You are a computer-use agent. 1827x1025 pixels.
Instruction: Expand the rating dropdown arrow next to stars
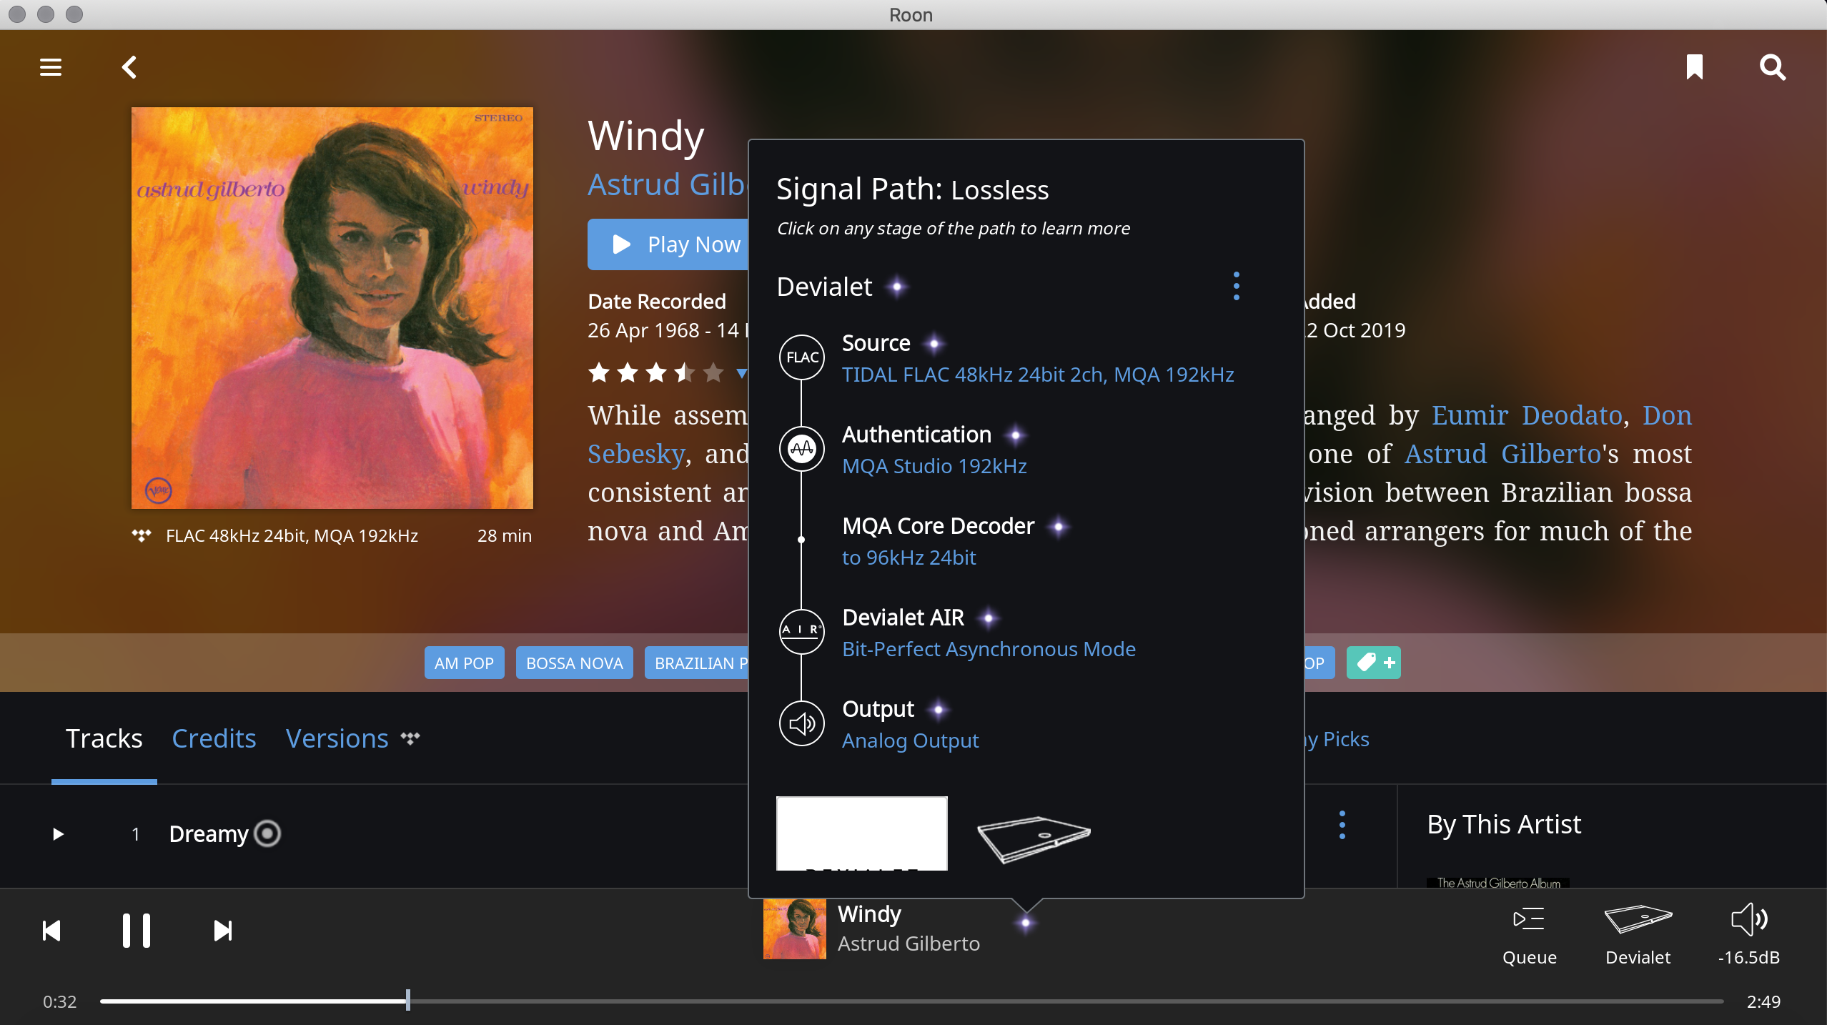point(741,372)
